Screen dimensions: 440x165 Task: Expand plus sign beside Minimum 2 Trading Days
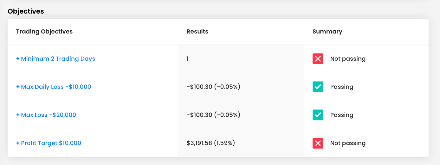[18, 59]
